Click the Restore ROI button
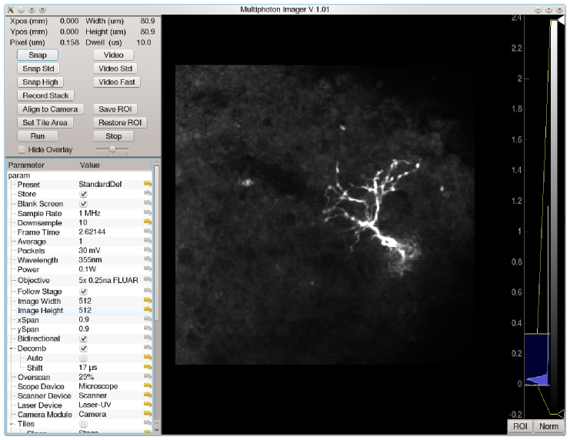 [120, 122]
